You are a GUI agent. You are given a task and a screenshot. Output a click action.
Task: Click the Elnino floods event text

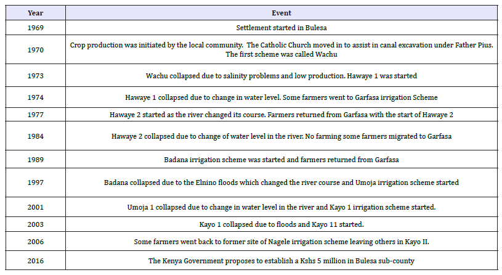tap(281, 183)
